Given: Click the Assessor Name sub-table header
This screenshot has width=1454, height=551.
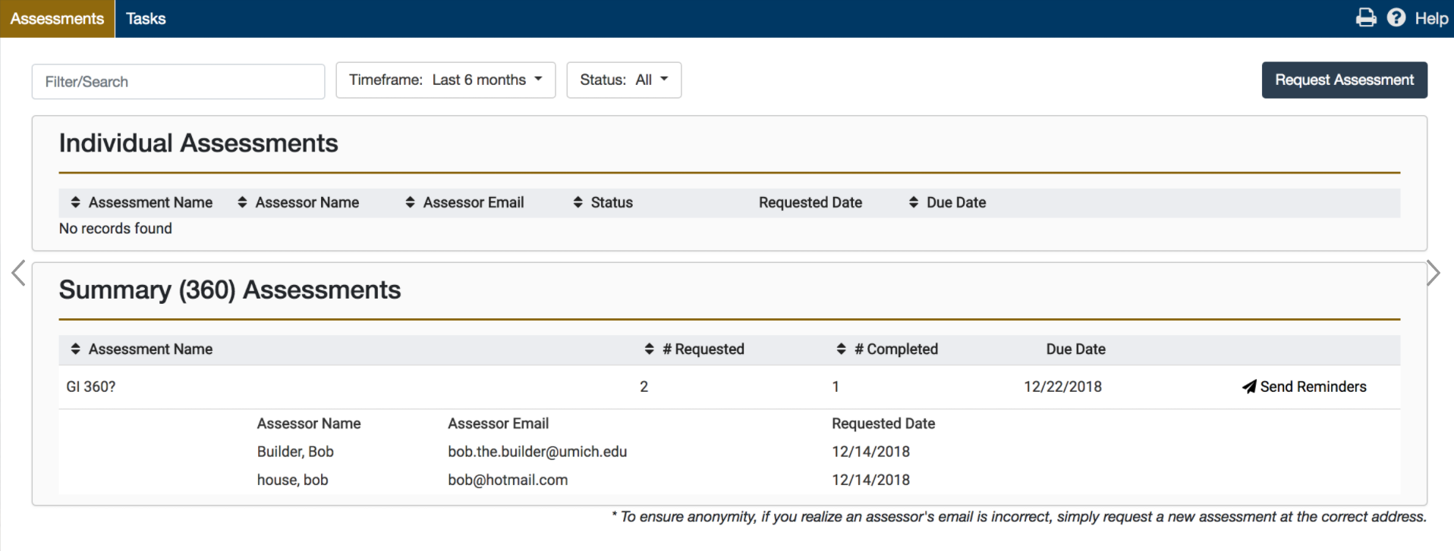Looking at the screenshot, I should coord(309,424).
